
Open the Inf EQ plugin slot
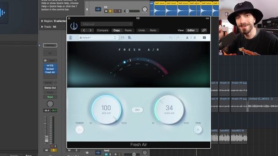[50, 65]
